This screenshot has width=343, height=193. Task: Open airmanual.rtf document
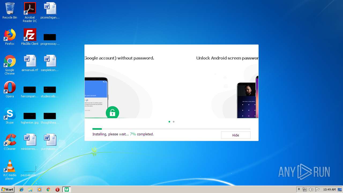coord(30,63)
